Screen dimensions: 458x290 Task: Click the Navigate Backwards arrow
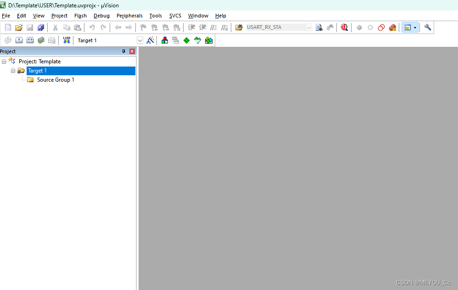[x=118, y=28]
